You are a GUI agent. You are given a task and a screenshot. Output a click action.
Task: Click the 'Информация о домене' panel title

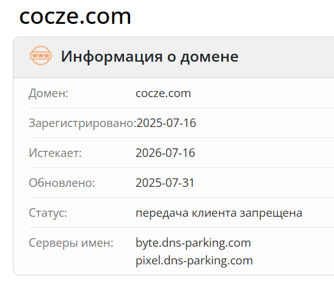pos(150,56)
